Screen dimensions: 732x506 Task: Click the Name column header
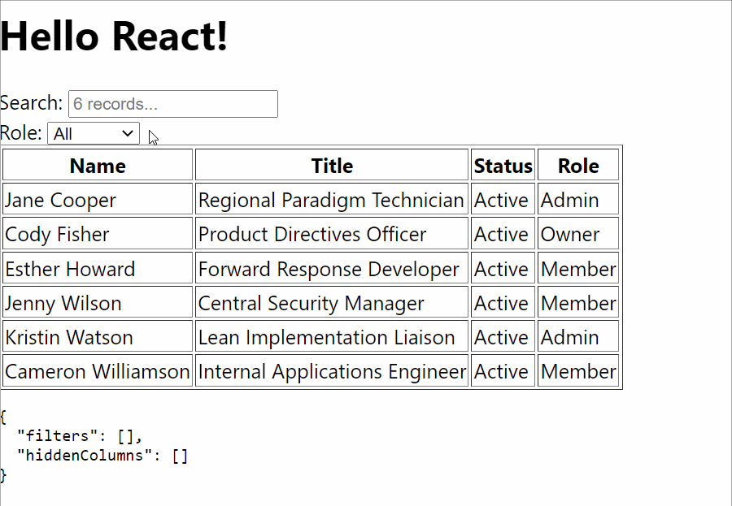pos(97,165)
